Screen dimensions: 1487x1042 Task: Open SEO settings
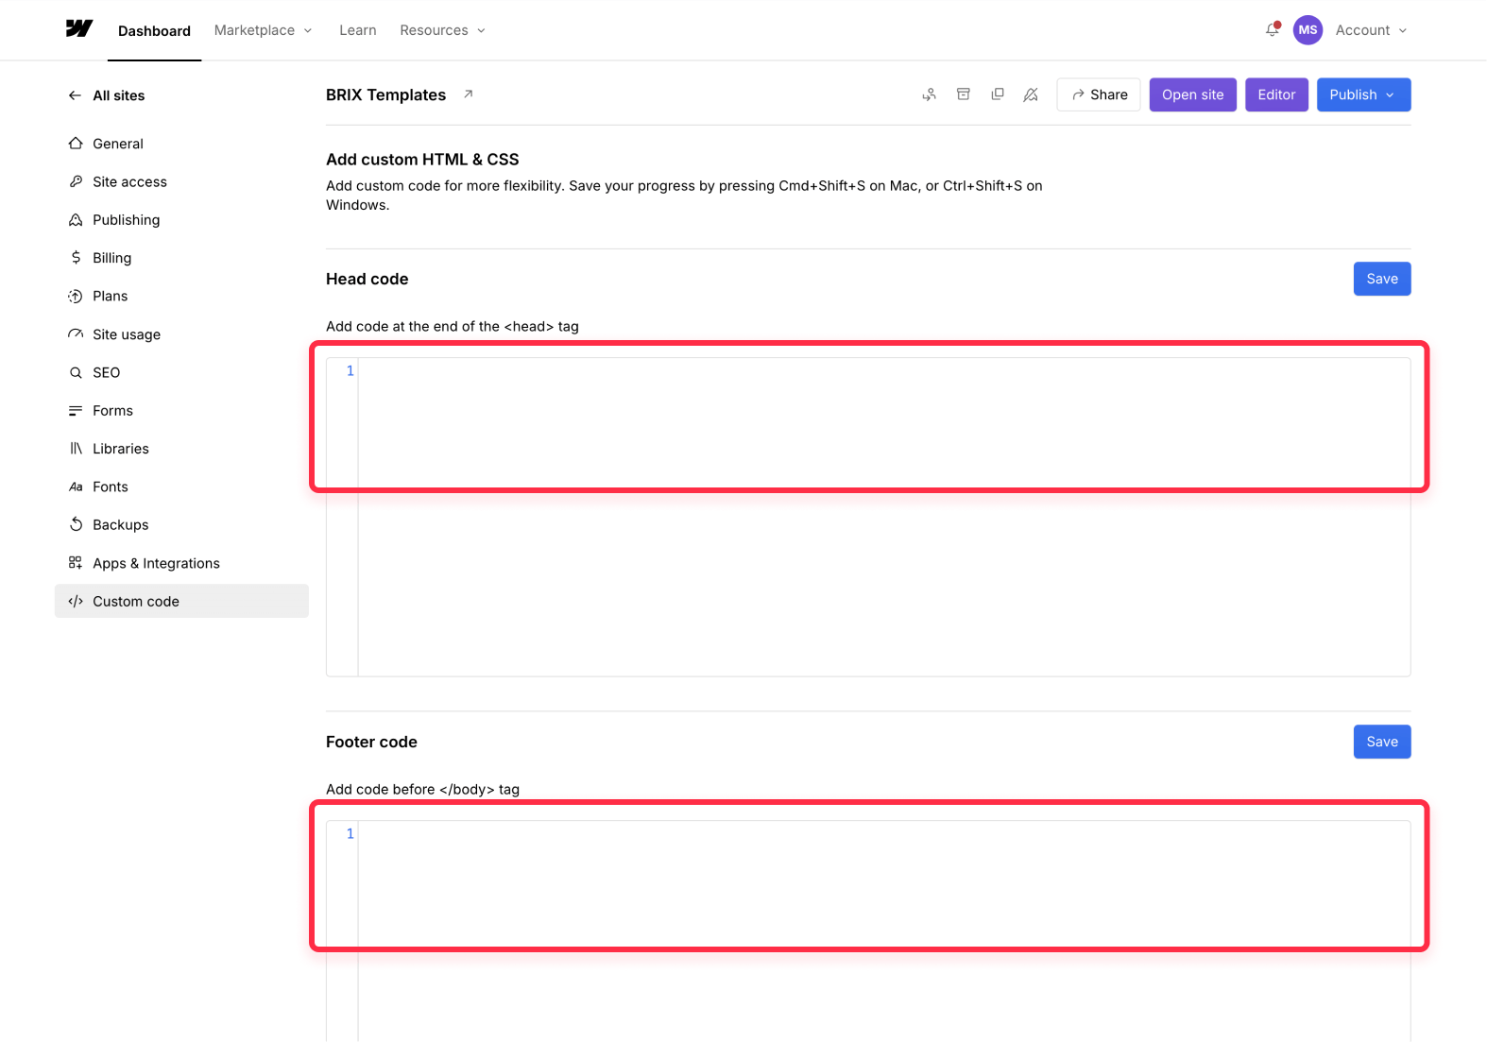181,372
